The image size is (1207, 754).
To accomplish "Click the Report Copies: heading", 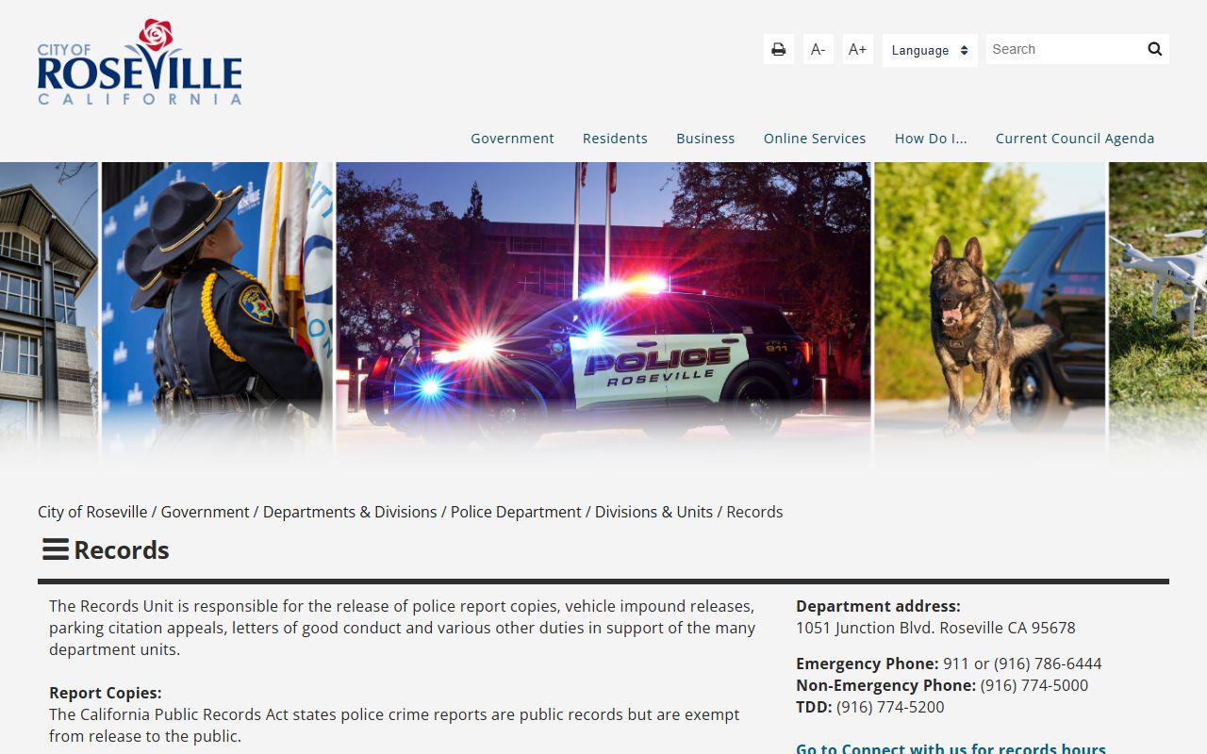I will point(106,693).
